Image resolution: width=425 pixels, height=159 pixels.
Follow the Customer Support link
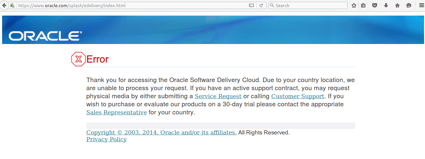point(298,96)
